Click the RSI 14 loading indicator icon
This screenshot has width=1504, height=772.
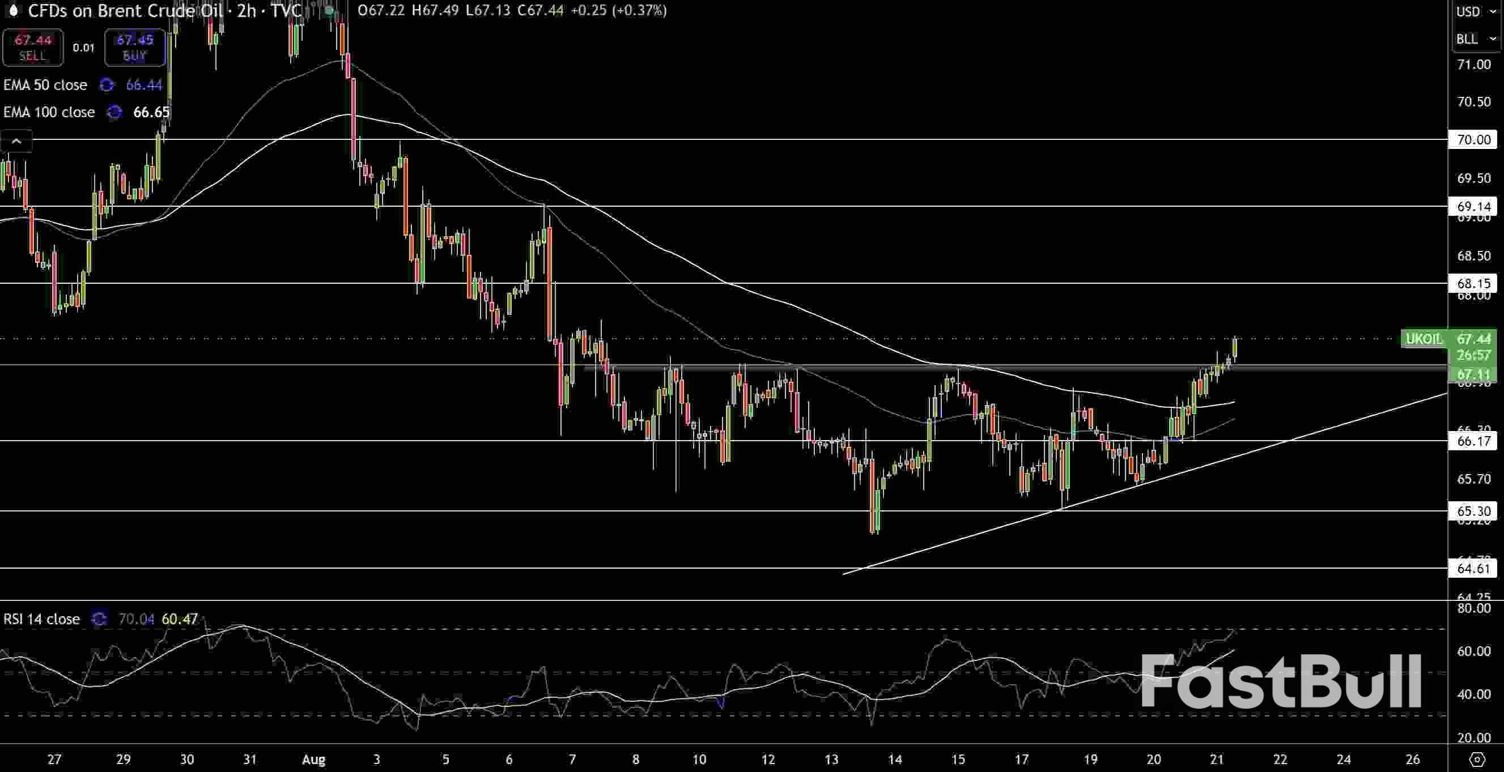pos(99,619)
